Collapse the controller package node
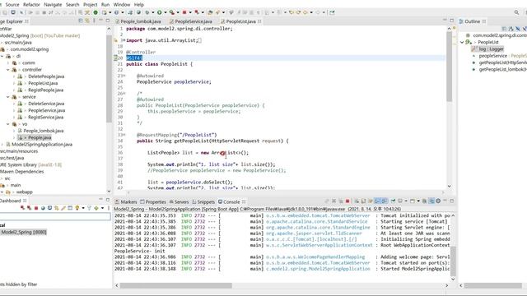Viewport: 527px width, 296px height. (x=8, y=70)
